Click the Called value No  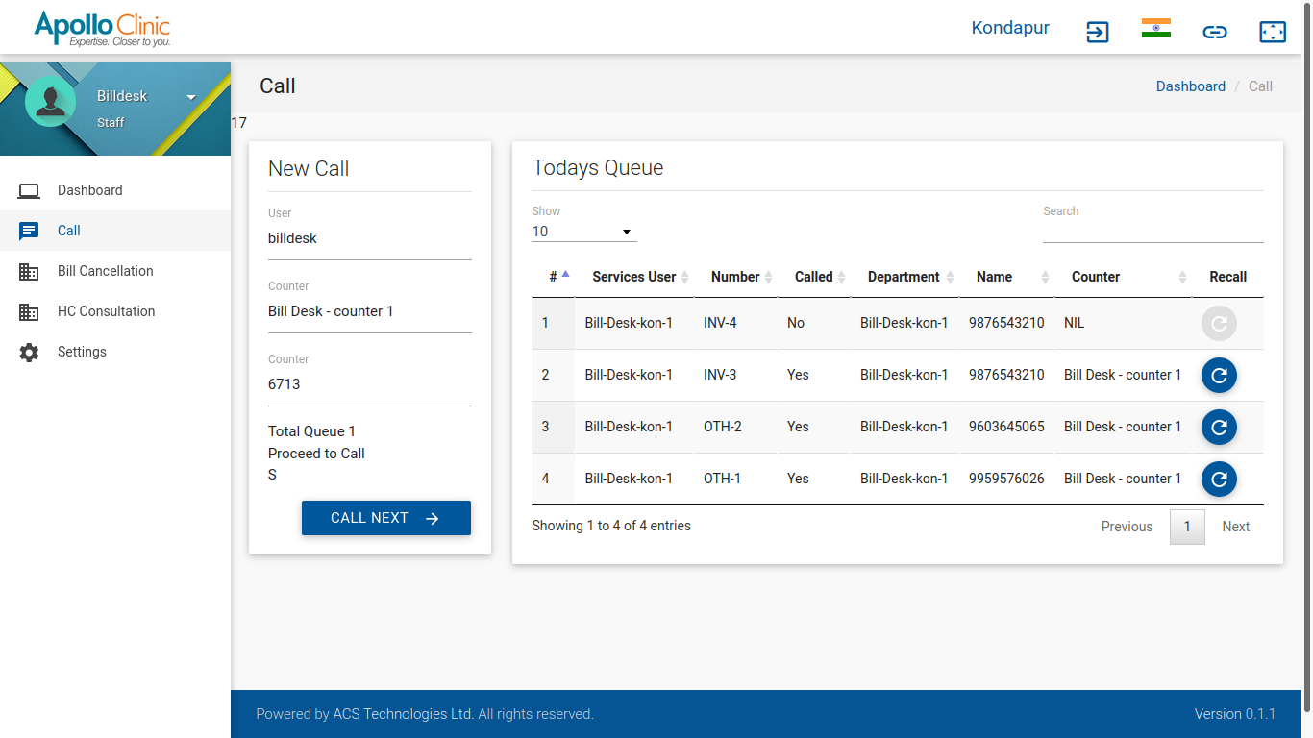[x=796, y=323]
